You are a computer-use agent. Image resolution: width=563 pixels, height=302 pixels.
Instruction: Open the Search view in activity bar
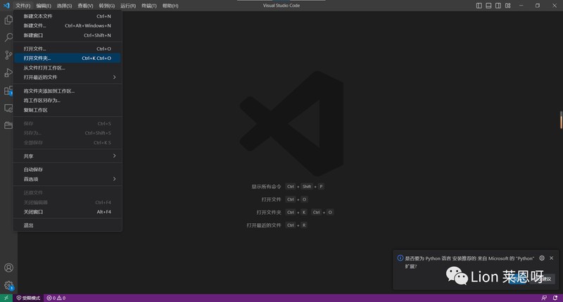pos(8,37)
